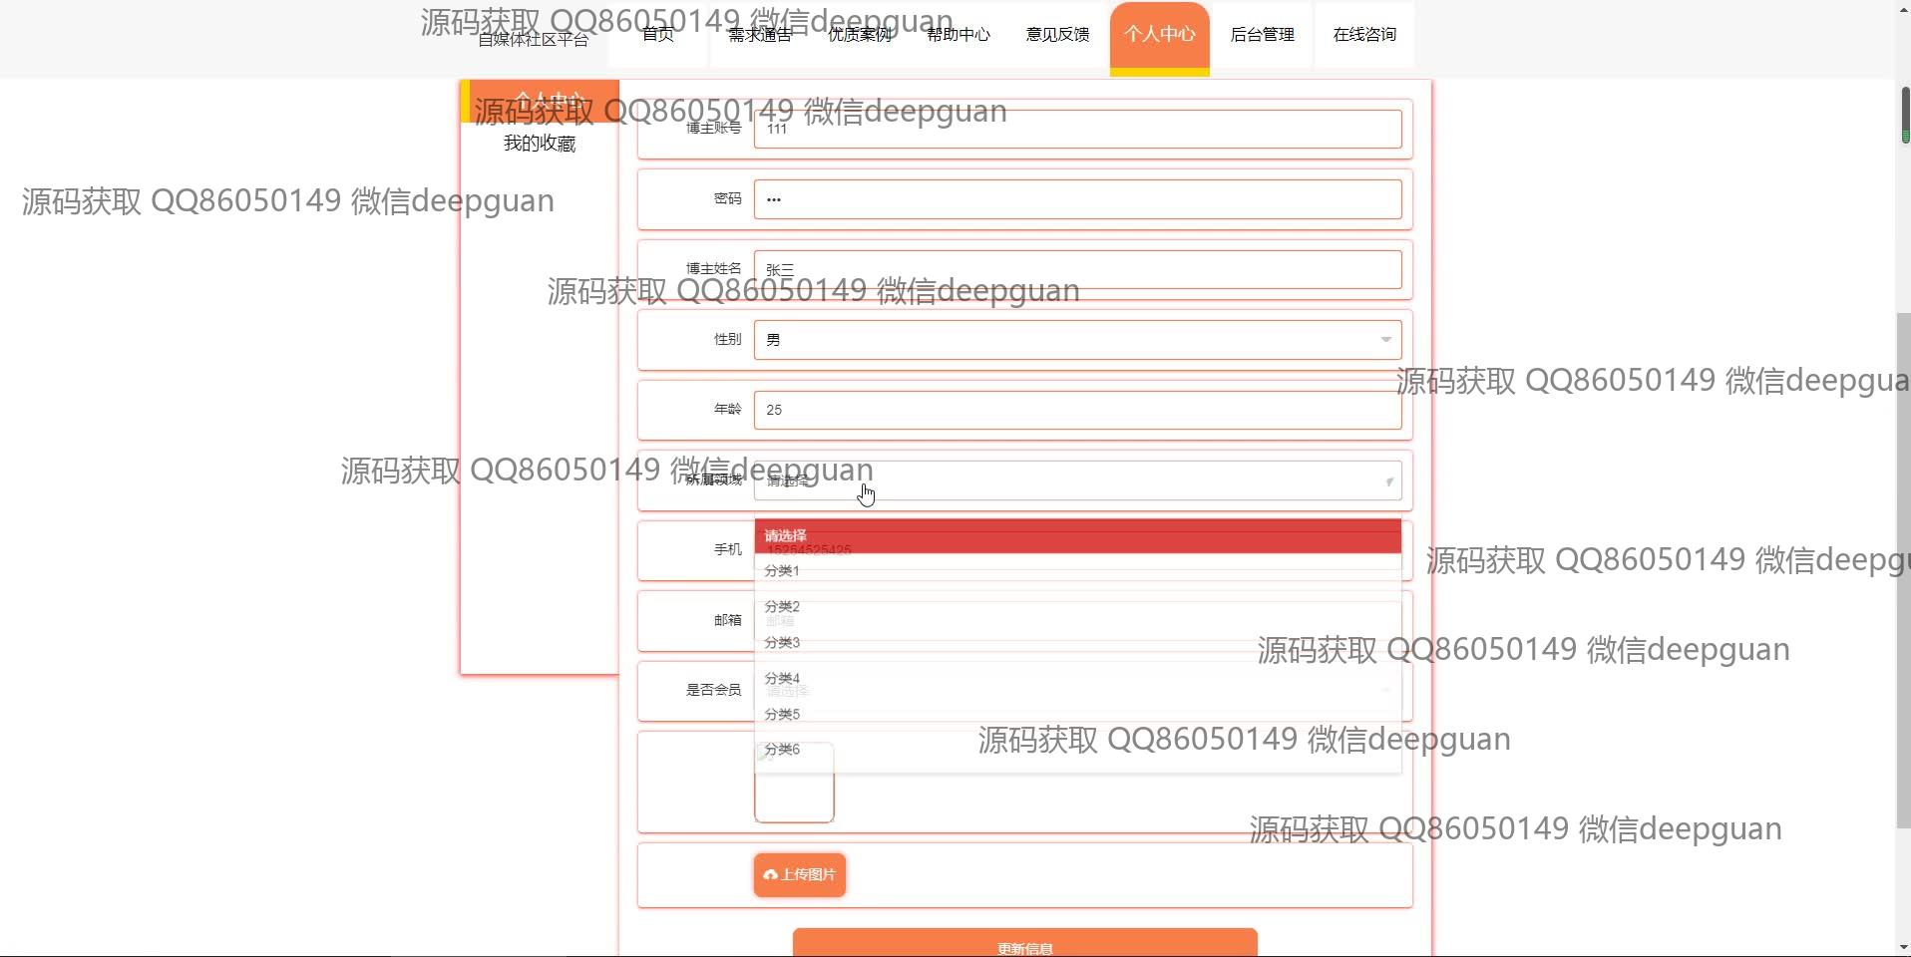Viewport: 1911px width, 957px height.
Task: Choose 分类6 from the dropdown list
Action: coord(1077,750)
